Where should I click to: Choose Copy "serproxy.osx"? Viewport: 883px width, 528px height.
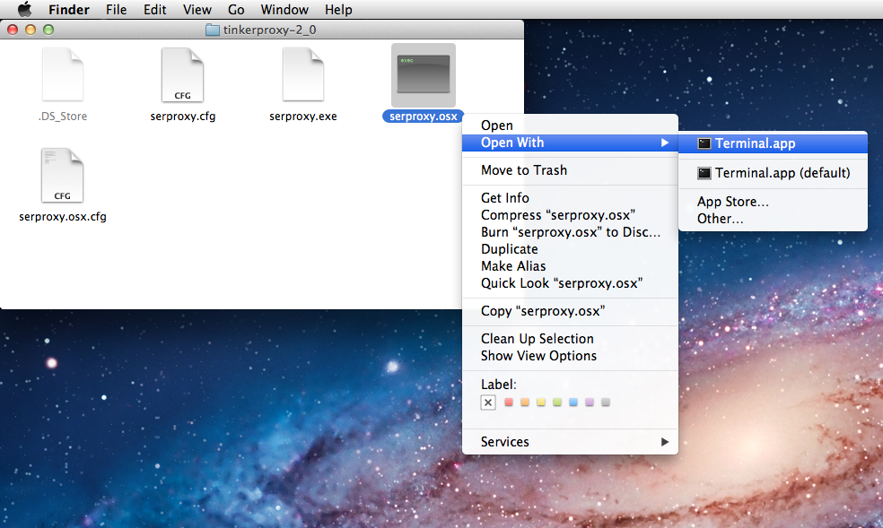(570, 311)
